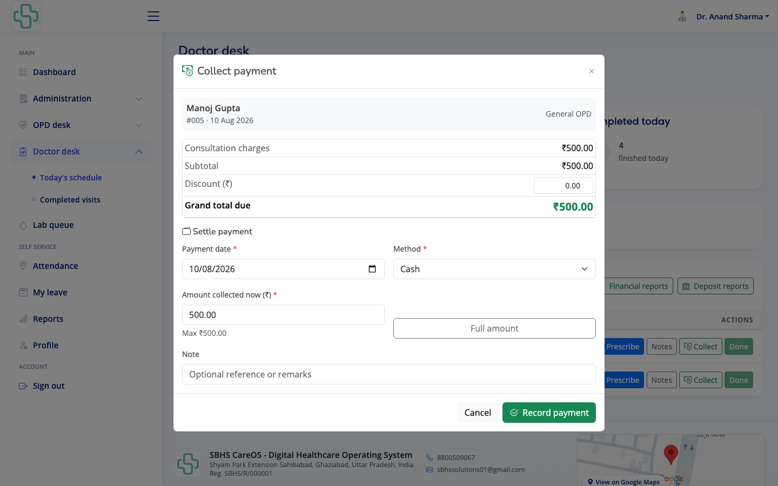Open Today's schedule submenu item
Image resolution: width=778 pixels, height=486 pixels.
(71, 178)
